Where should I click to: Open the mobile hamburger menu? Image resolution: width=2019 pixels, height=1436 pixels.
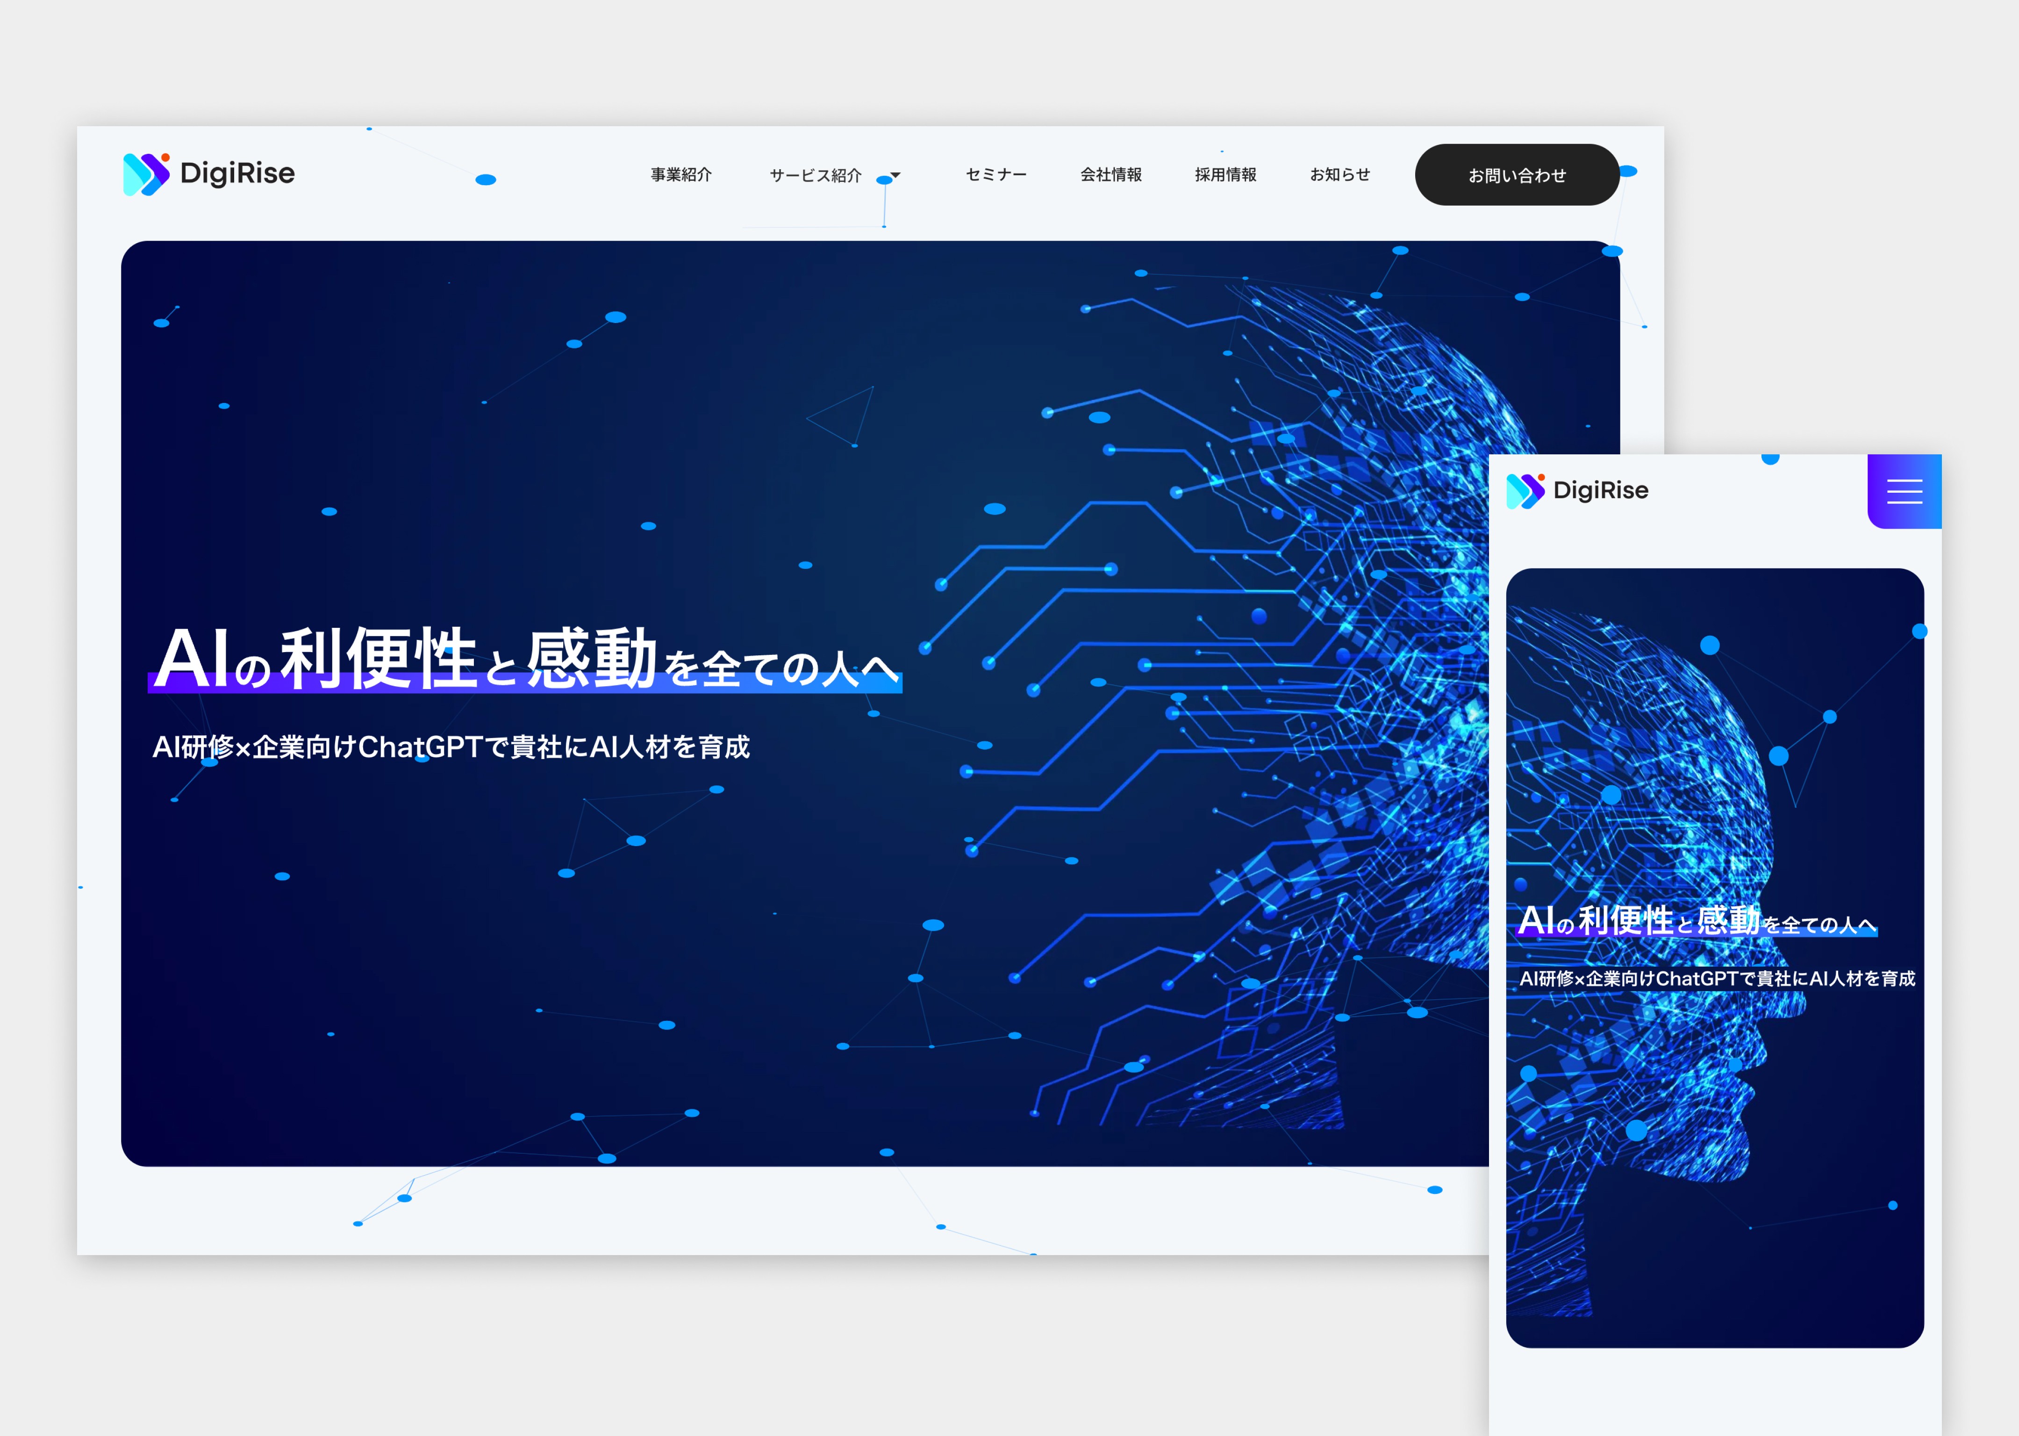(1904, 492)
